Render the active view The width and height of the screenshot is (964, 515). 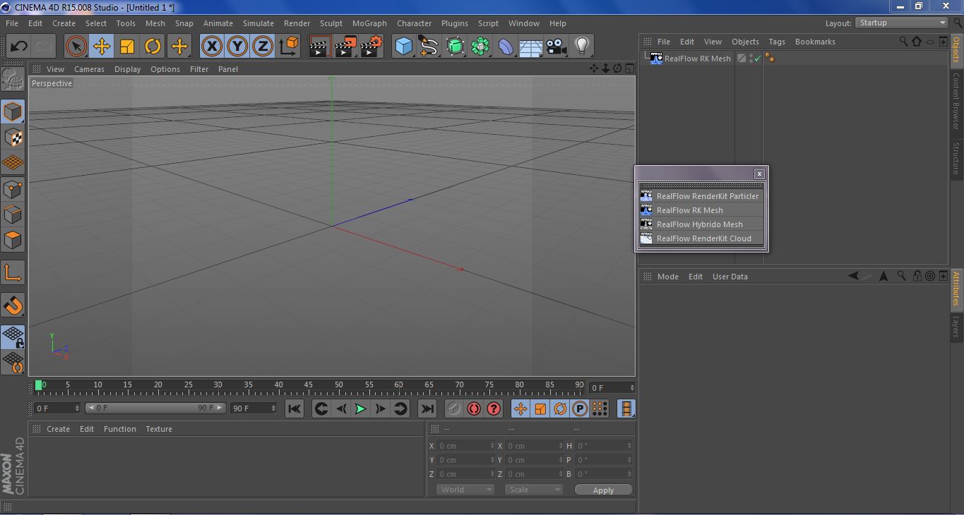(320, 47)
